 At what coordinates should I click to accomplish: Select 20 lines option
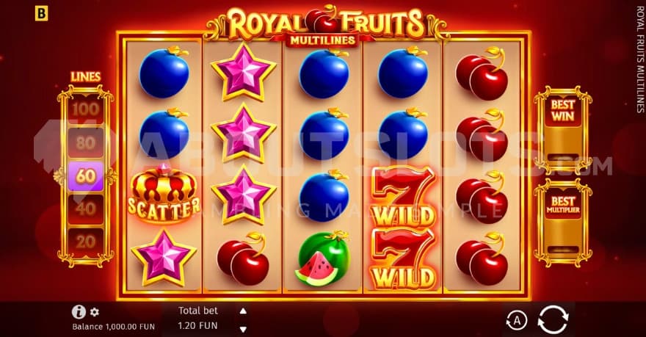click(86, 242)
